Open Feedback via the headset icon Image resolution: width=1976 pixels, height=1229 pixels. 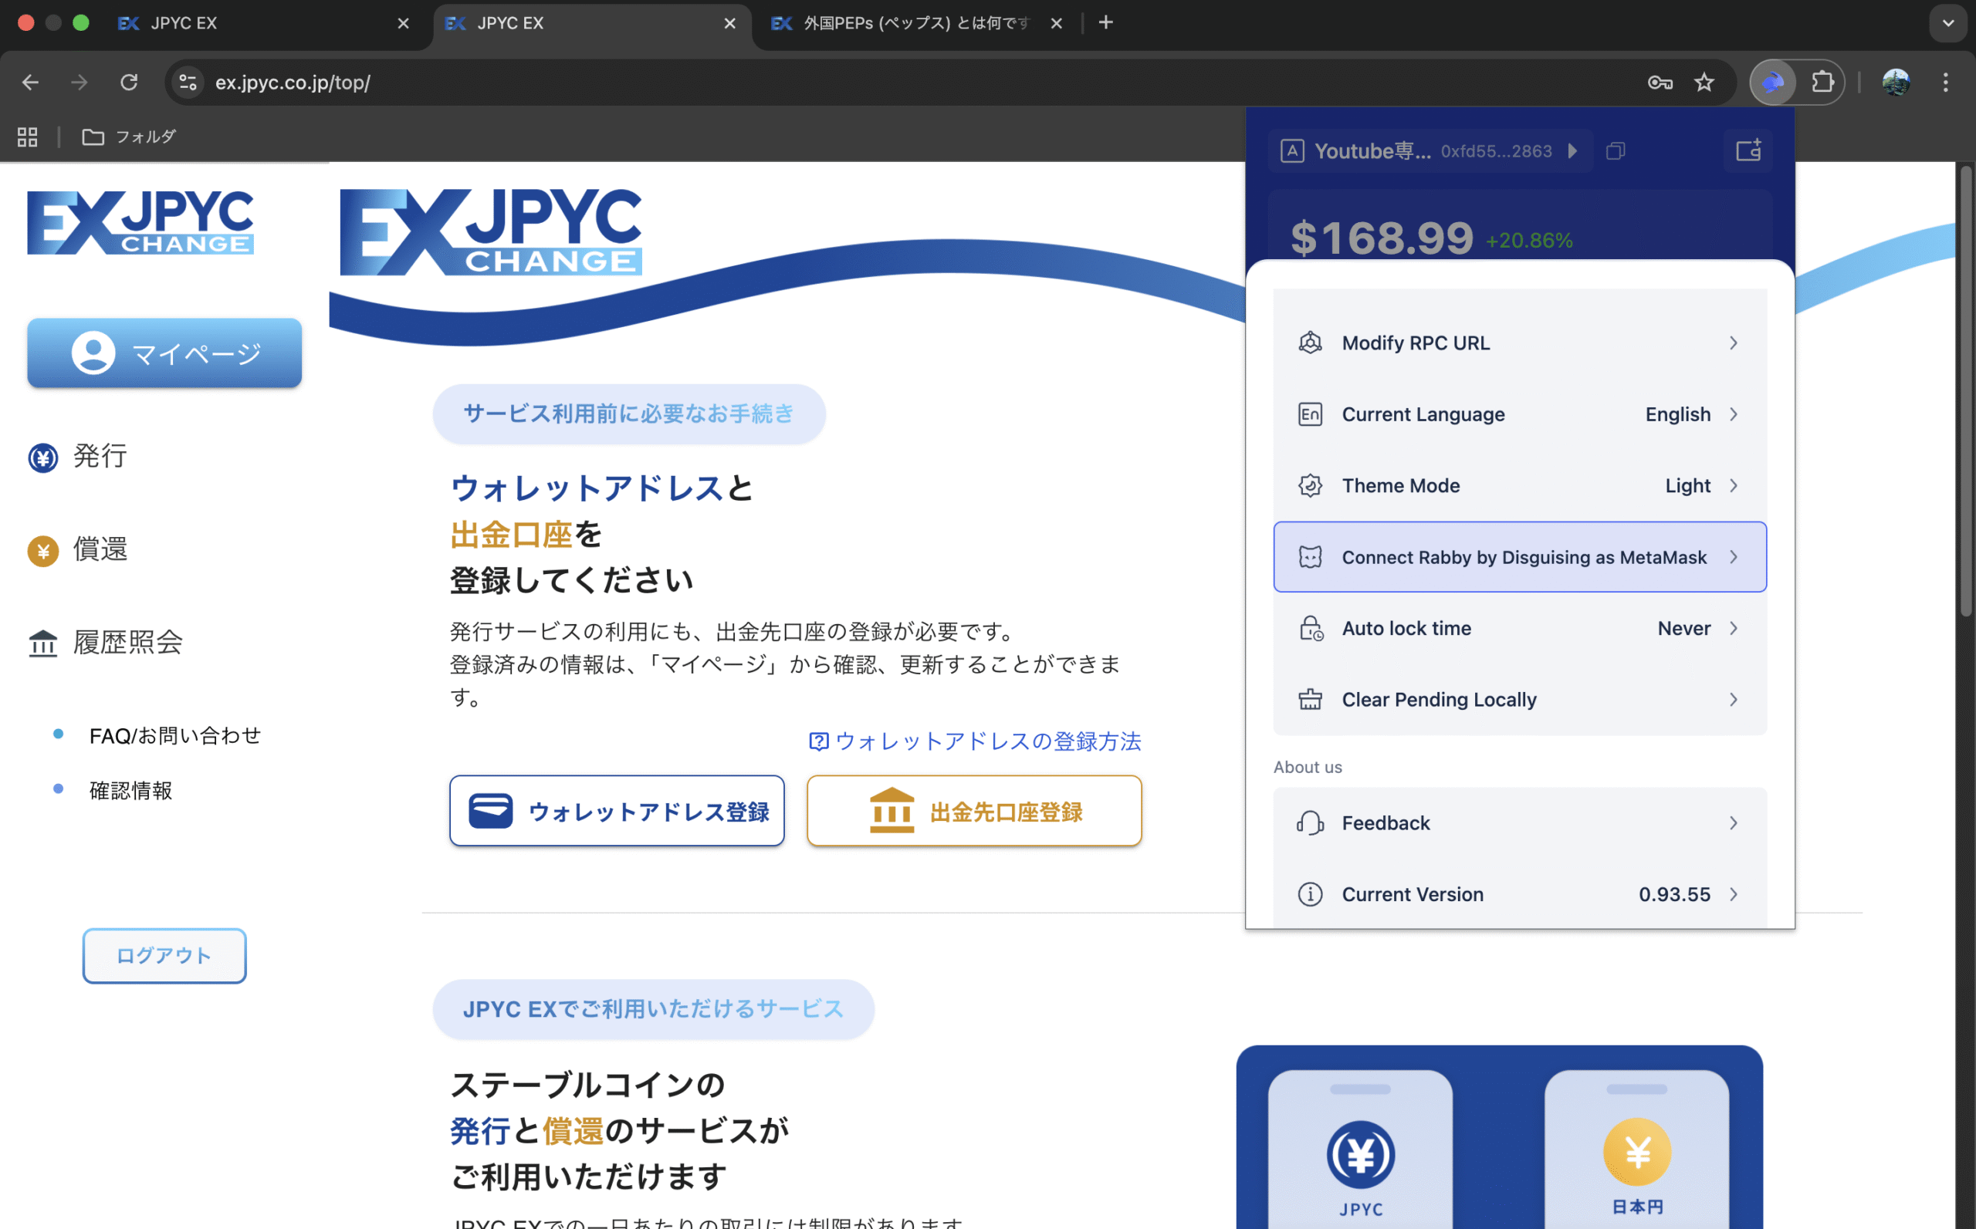(x=1309, y=822)
